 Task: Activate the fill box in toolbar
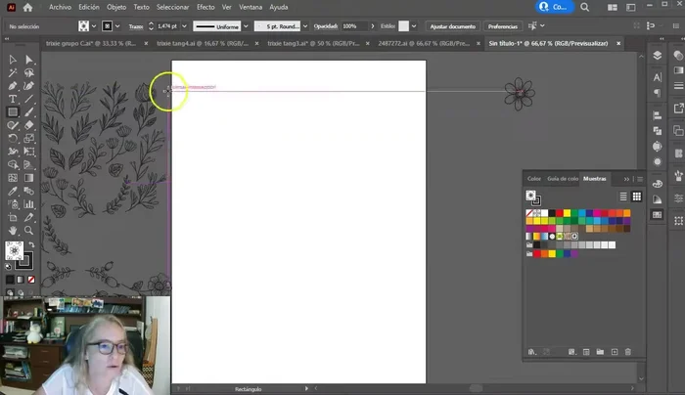(14, 250)
